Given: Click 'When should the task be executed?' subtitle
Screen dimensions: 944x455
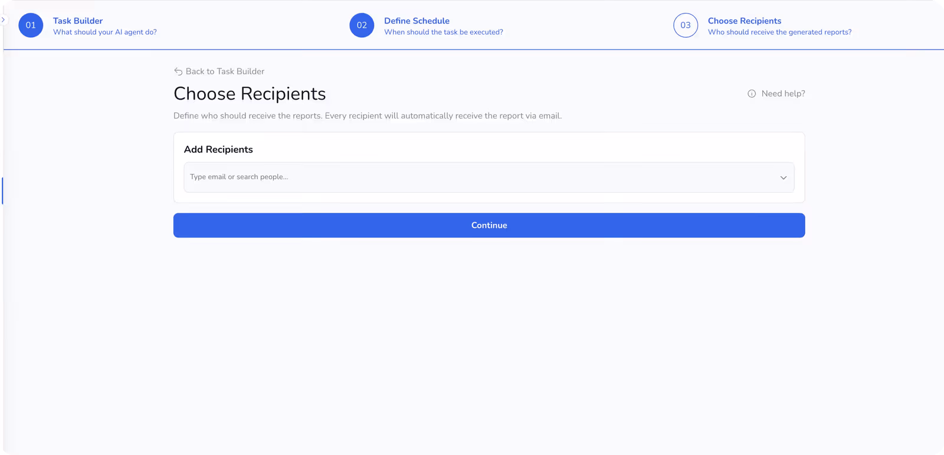Looking at the screenshot, I should 444,32.
